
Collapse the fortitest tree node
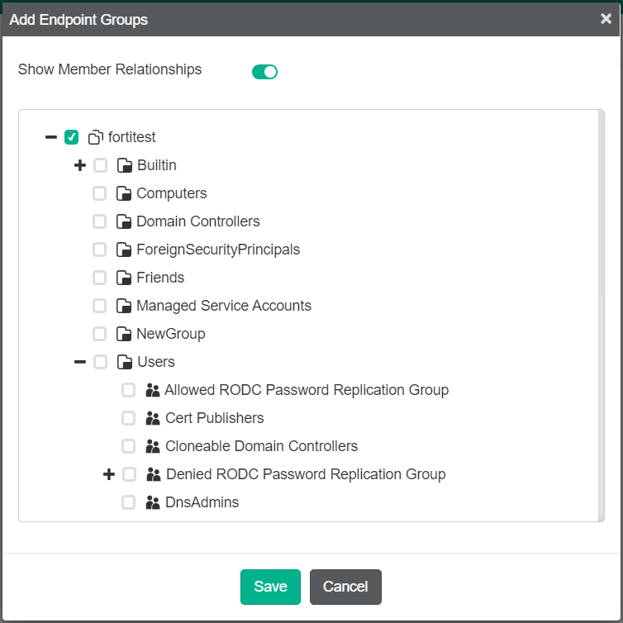(51, 137)
